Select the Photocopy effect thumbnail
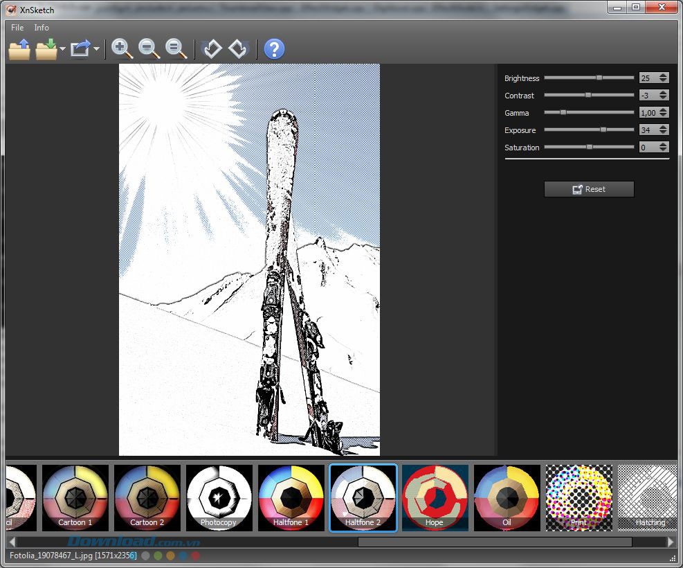Image resolution: width=683 pixels, height=568 pixels. [219, 497]
